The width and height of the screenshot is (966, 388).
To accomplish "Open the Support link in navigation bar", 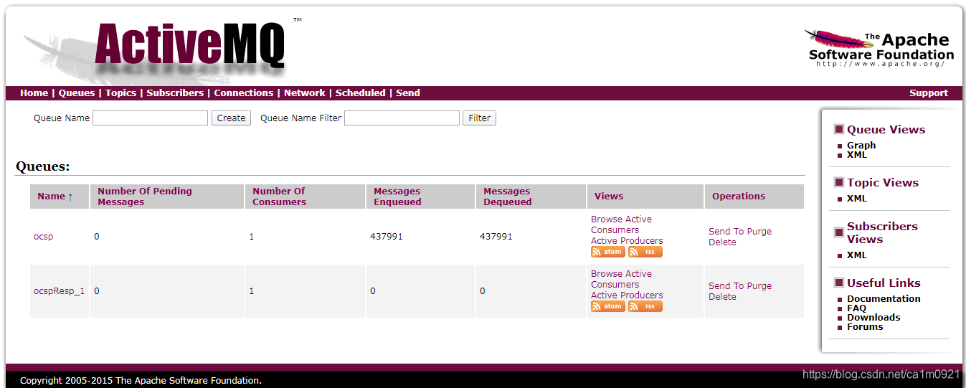I will 929,93.
